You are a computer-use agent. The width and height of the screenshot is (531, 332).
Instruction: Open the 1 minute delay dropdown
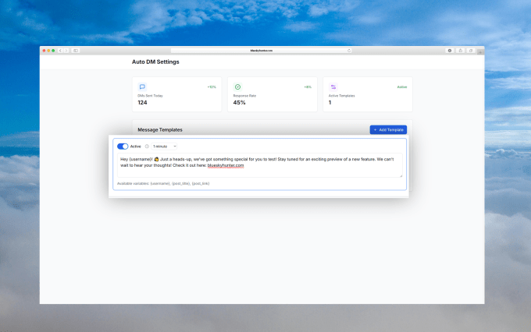[x=164, y=147]
